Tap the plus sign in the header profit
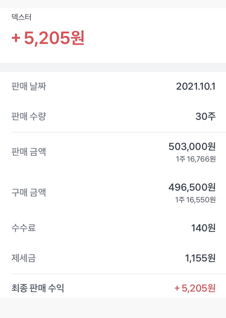226x318 pixels. 16,39
